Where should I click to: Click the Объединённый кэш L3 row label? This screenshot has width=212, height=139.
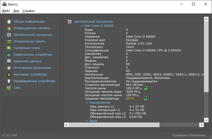click(108, 117)
